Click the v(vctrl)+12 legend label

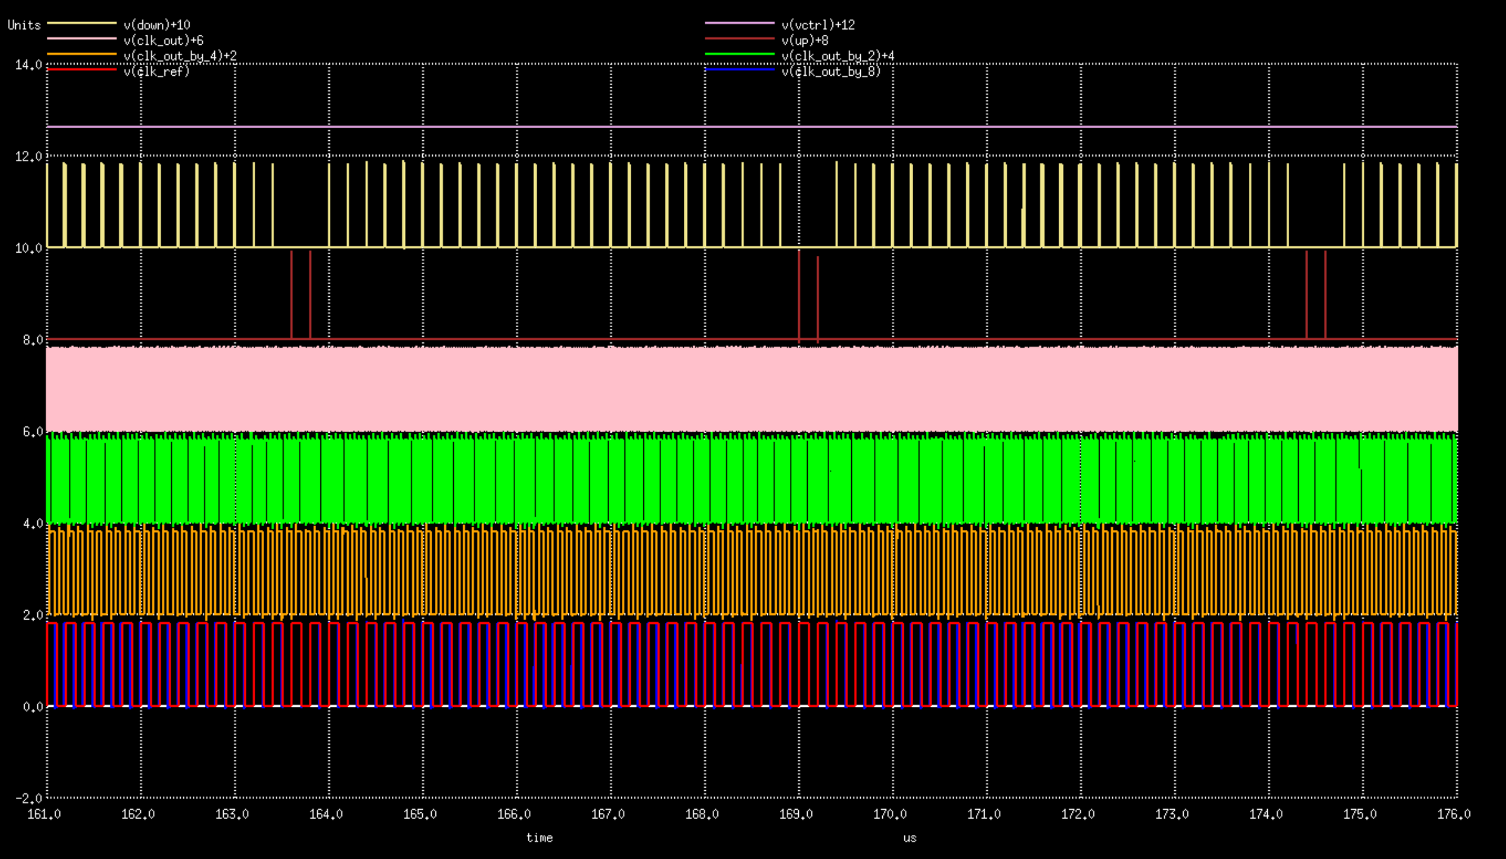[x=818, y=25]
